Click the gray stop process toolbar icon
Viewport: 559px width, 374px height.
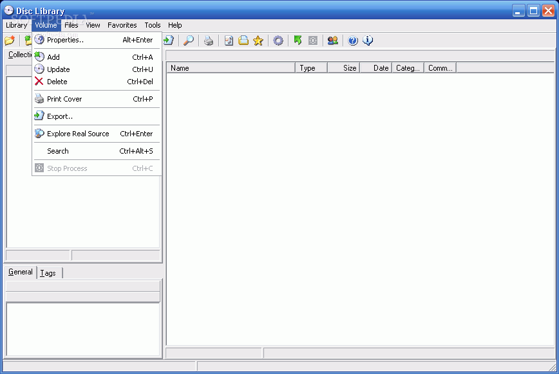point(313,40)
